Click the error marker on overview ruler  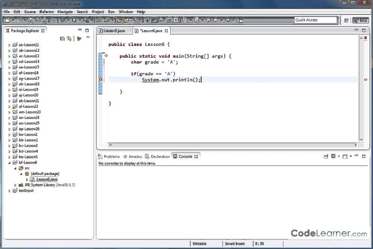[x=366, y=80]
